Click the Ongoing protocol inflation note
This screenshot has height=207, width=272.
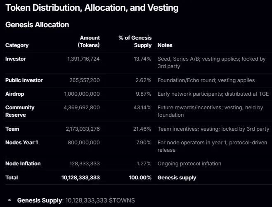pyautogui.click(x=189, y=163)
